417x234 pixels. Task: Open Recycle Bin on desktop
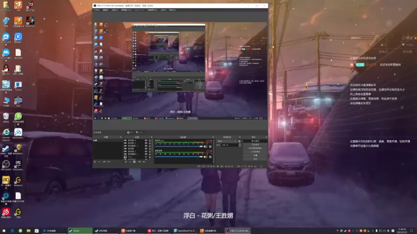coord(6,118)
